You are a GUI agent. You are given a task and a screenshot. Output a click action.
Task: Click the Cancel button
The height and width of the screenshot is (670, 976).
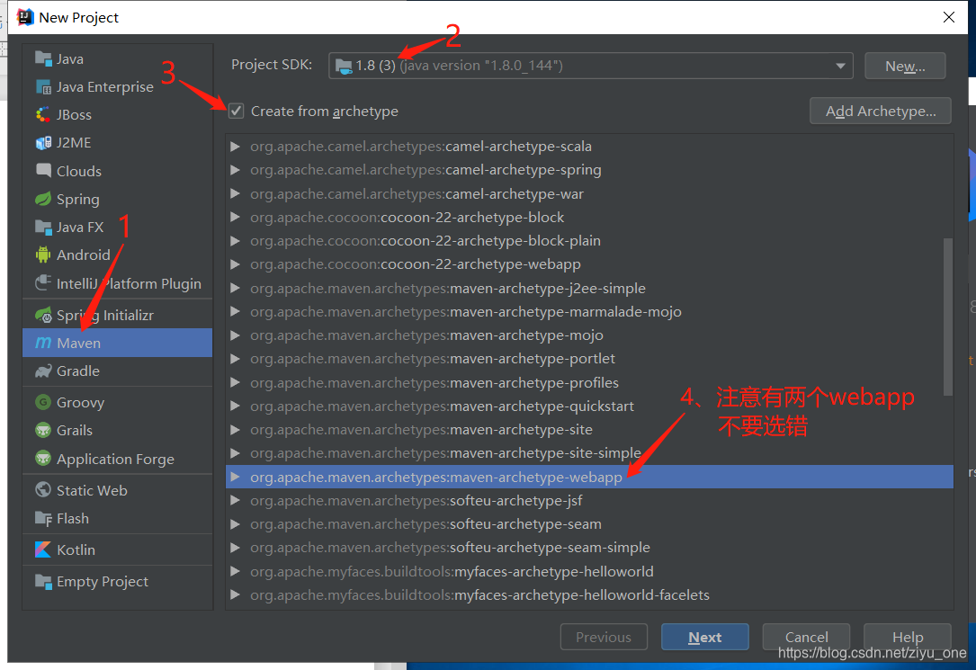(806, 637)
